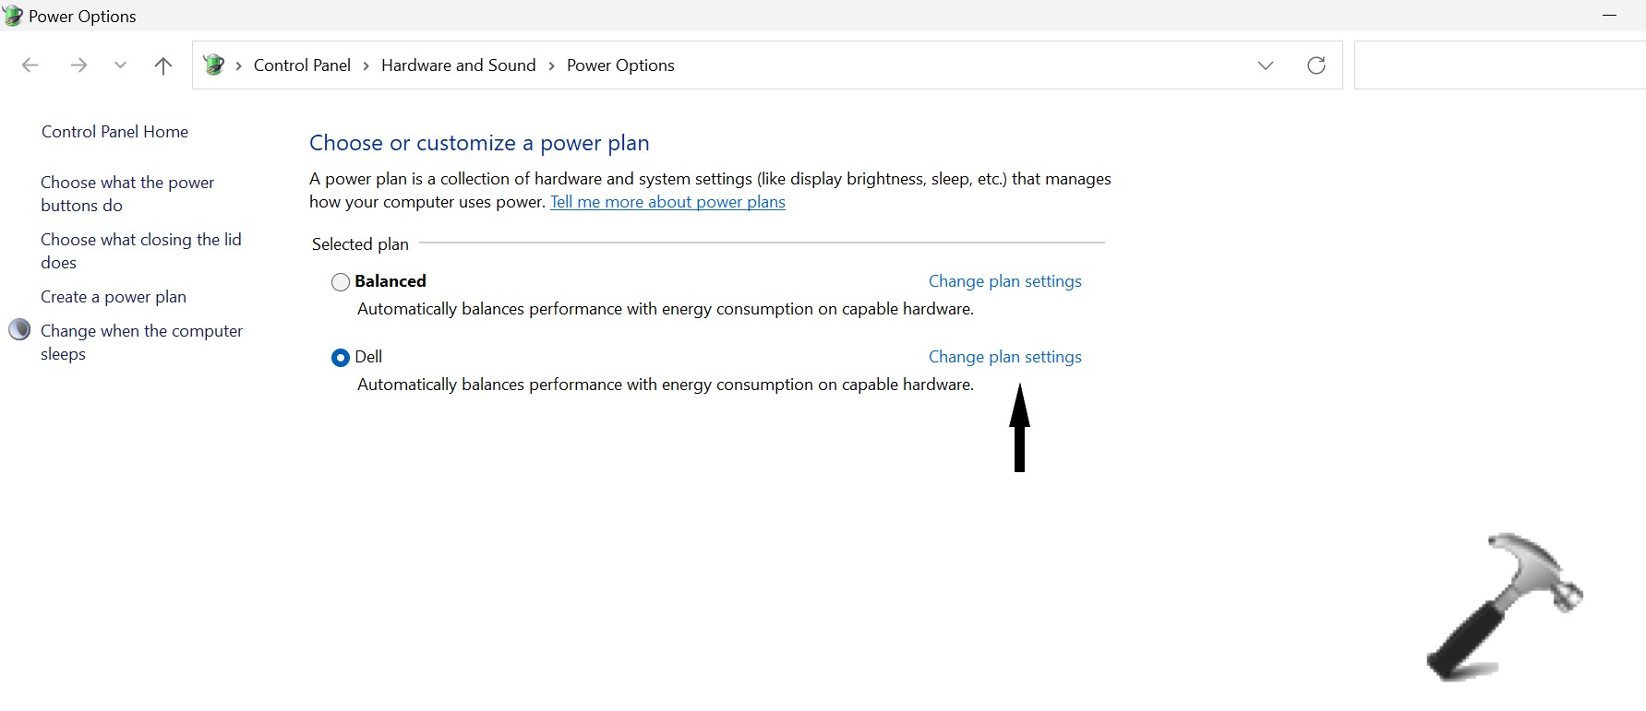The image size is (1646, 711).
Task: Go up one folder level
Action: point(163,65)
